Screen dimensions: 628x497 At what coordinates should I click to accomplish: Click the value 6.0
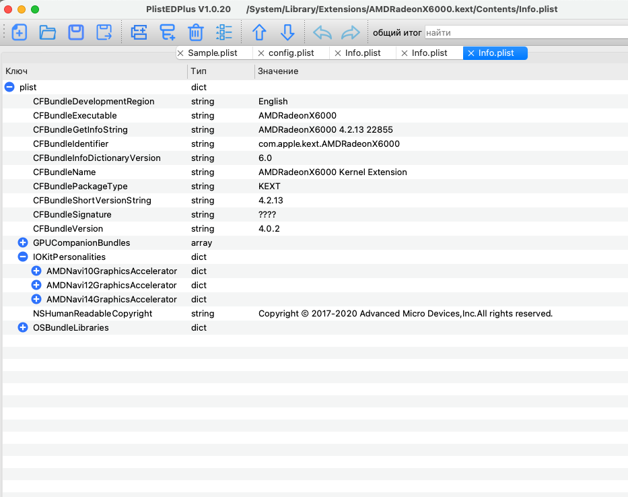pyautogui.click(x=265, y=158)
